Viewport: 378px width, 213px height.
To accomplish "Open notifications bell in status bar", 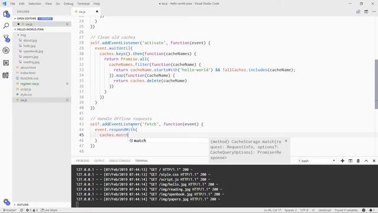I will point(372,211).
